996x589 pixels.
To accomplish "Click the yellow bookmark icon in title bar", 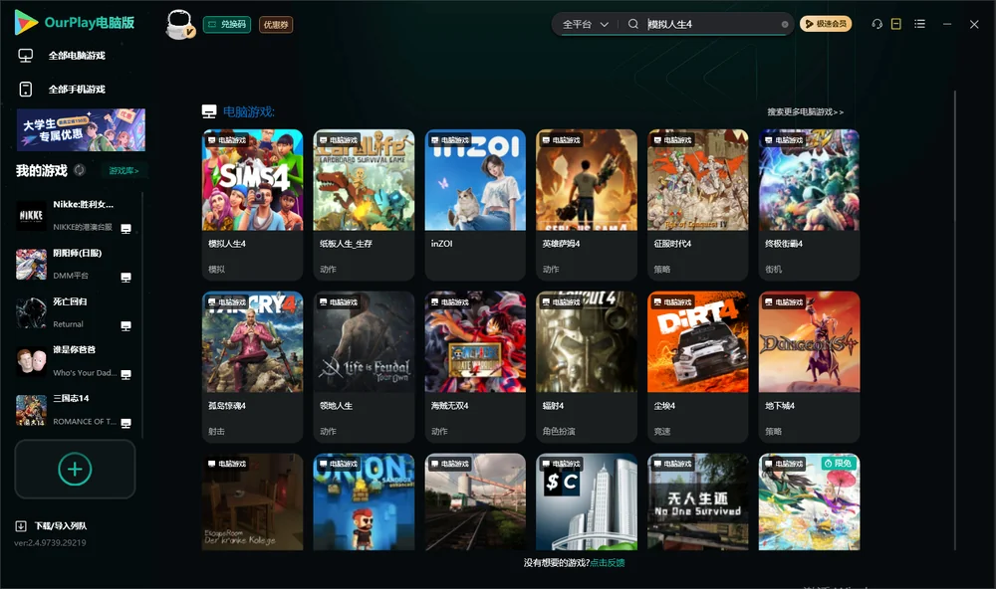I will [896, 24].
